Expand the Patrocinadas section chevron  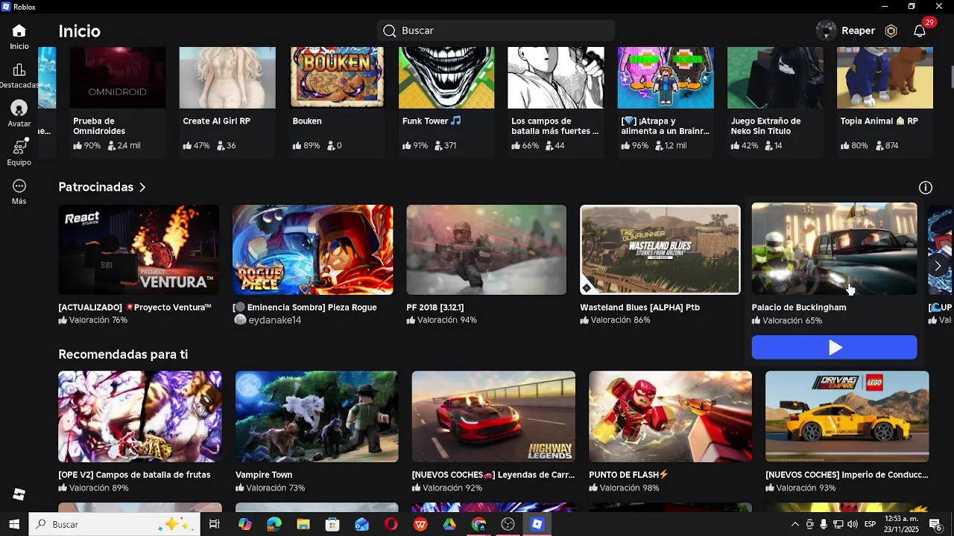coord(142,188)
